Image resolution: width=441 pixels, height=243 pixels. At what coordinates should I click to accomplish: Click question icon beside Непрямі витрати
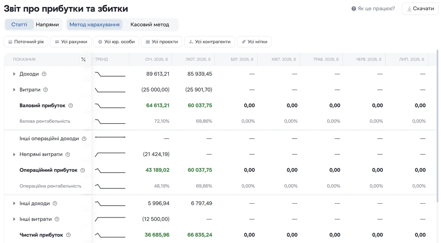pos(68,154)
